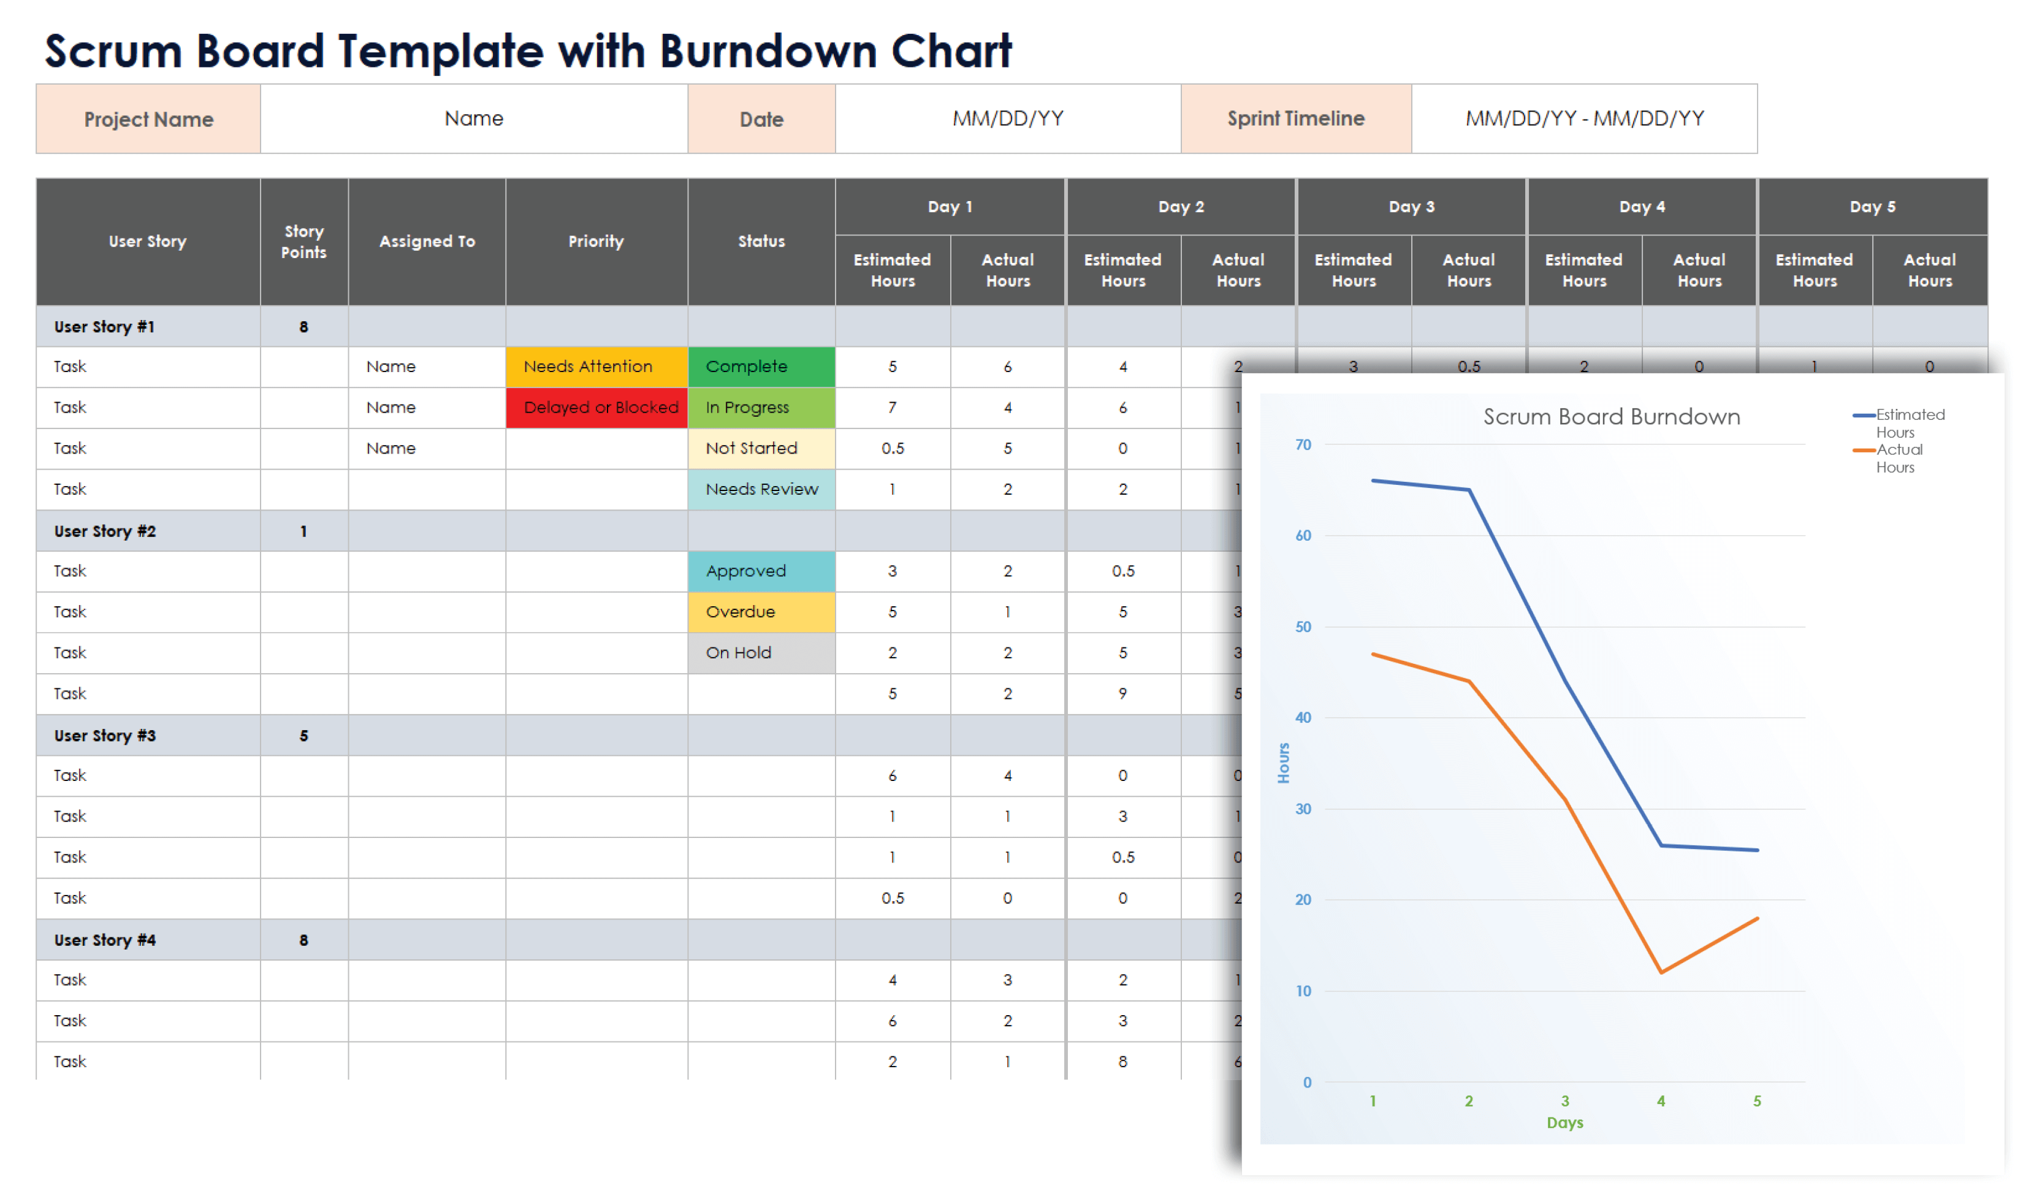Select the Needs Attention priority cell
The image size is (2023, 1188).
pyautogui.click(x=596, y=367)
